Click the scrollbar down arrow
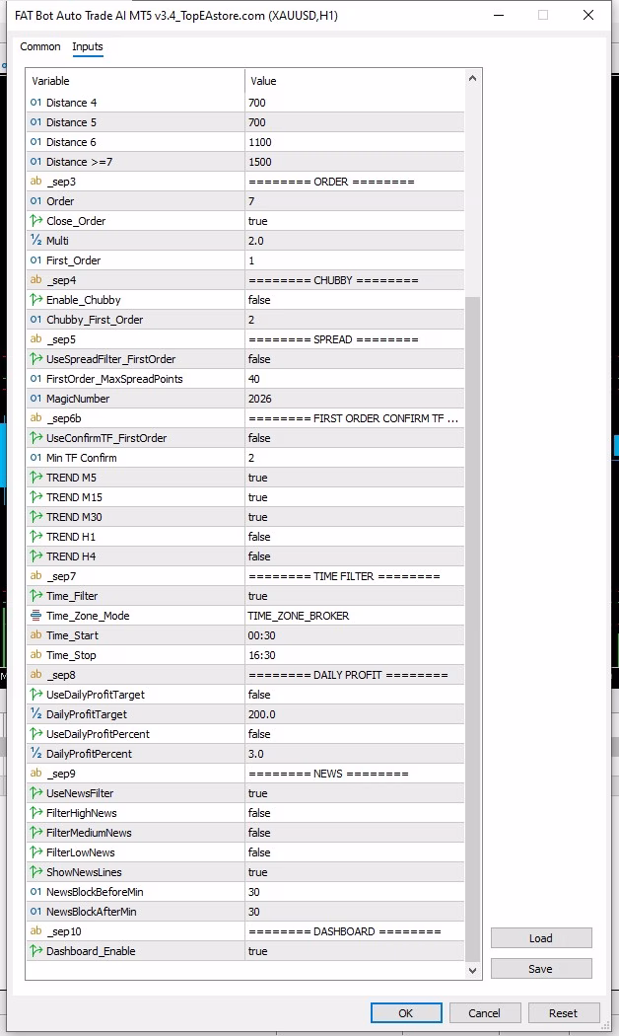The width and height of the screenshot is (619, 1036). [472, 971]
